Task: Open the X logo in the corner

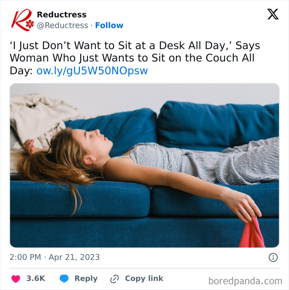Action: click(x=273, y=14)
